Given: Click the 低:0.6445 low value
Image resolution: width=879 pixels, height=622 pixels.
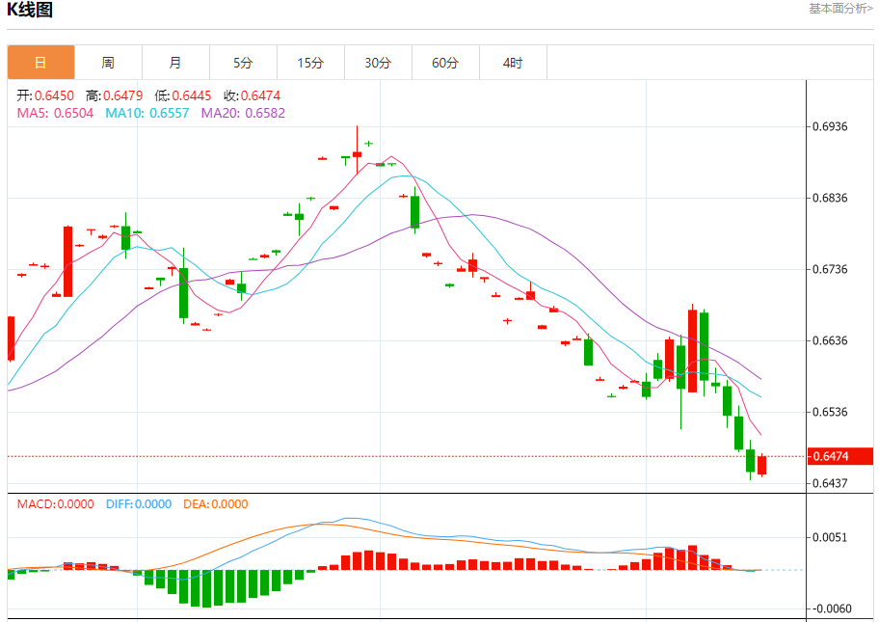Looking at the screenshot, I should pyautogui.click(x=183, y=95).
